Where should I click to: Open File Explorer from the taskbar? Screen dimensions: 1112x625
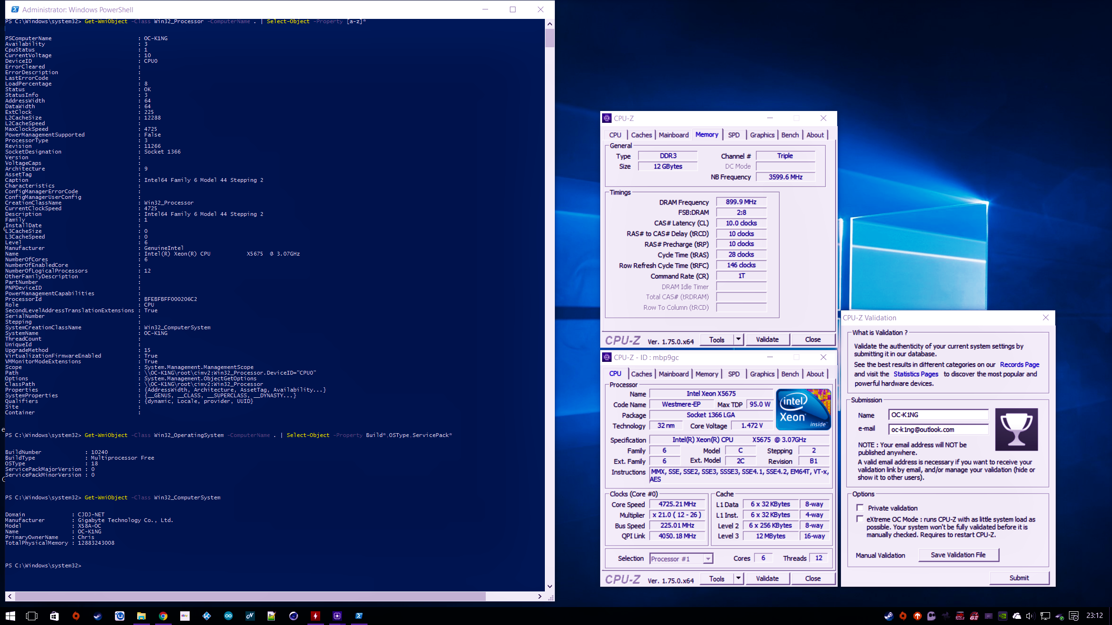[x=141, y=616]
